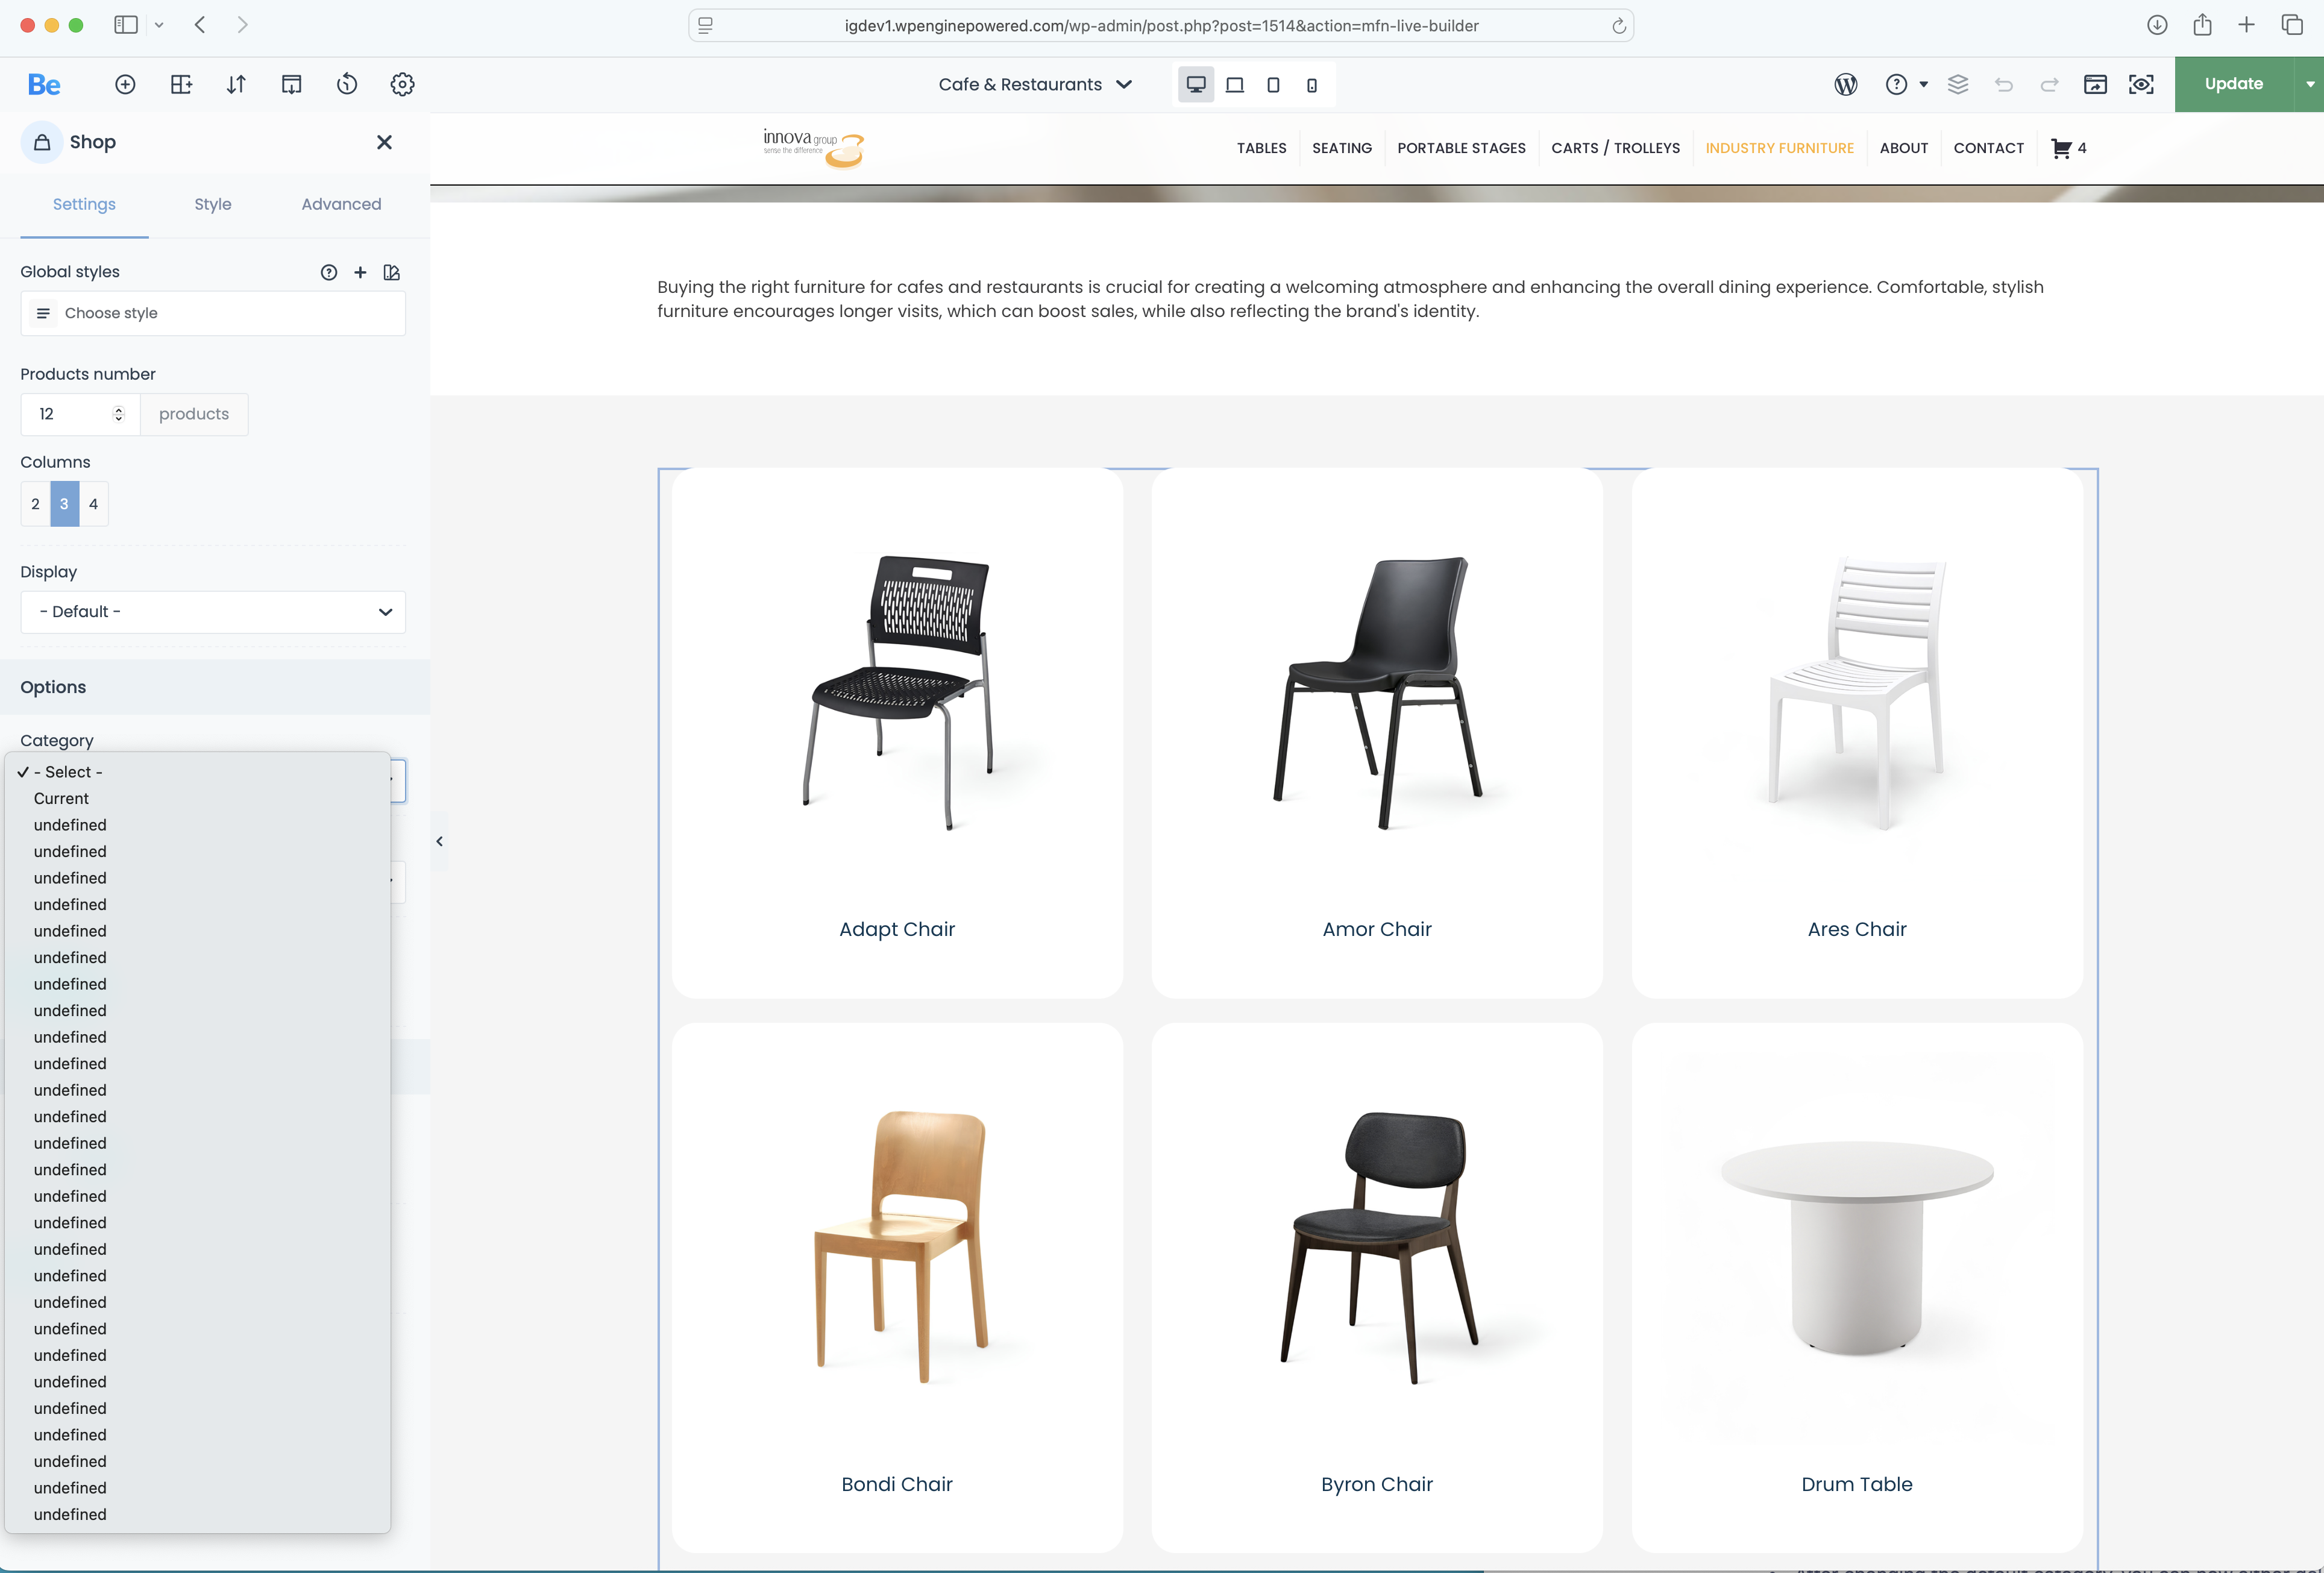
Task: Switch to the Style tab
Action: pos(213,204)
